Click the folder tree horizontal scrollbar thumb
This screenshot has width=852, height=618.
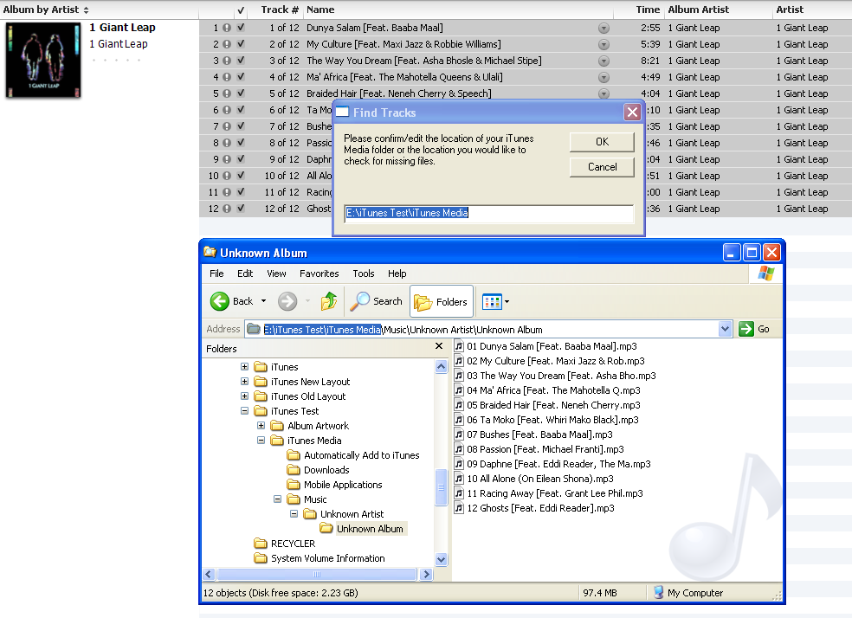[x=316, y=574]
